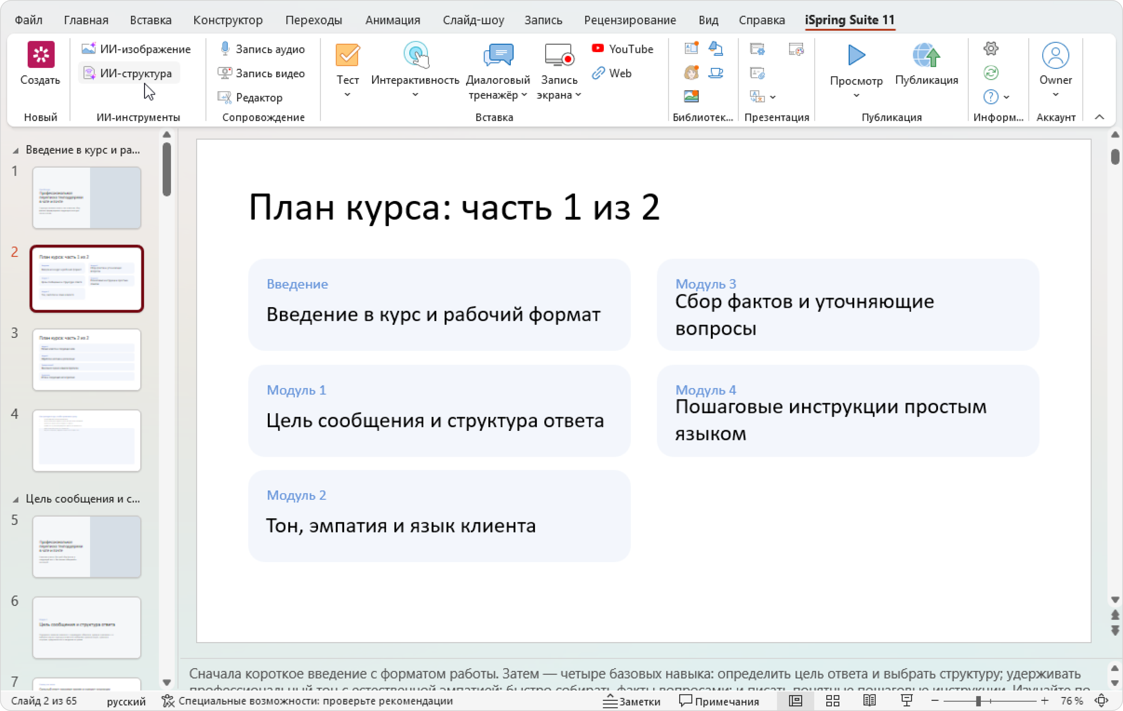Switch to the Вставка tab
Viewport: 1123px width, 711px height.
[x=151, y=20]
